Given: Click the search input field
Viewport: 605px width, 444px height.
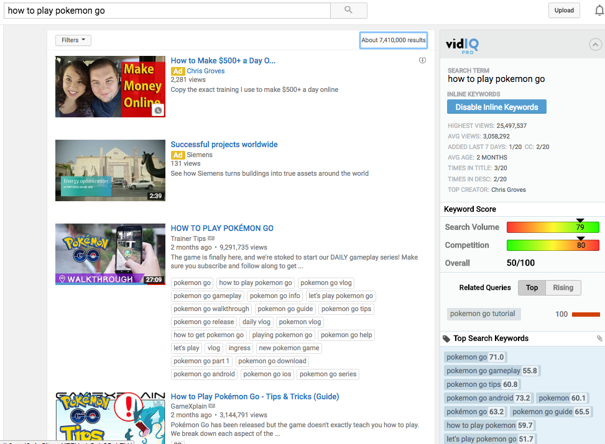Looking at the screenshot, I should (167, 11).
